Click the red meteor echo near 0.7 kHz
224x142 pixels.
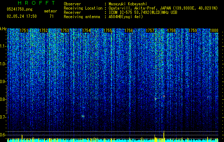[x=83, y=116]
